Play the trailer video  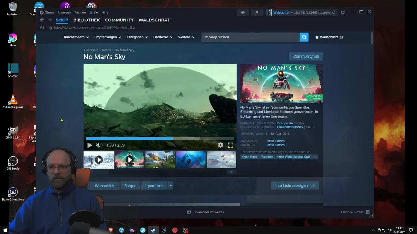pos(90,145)
